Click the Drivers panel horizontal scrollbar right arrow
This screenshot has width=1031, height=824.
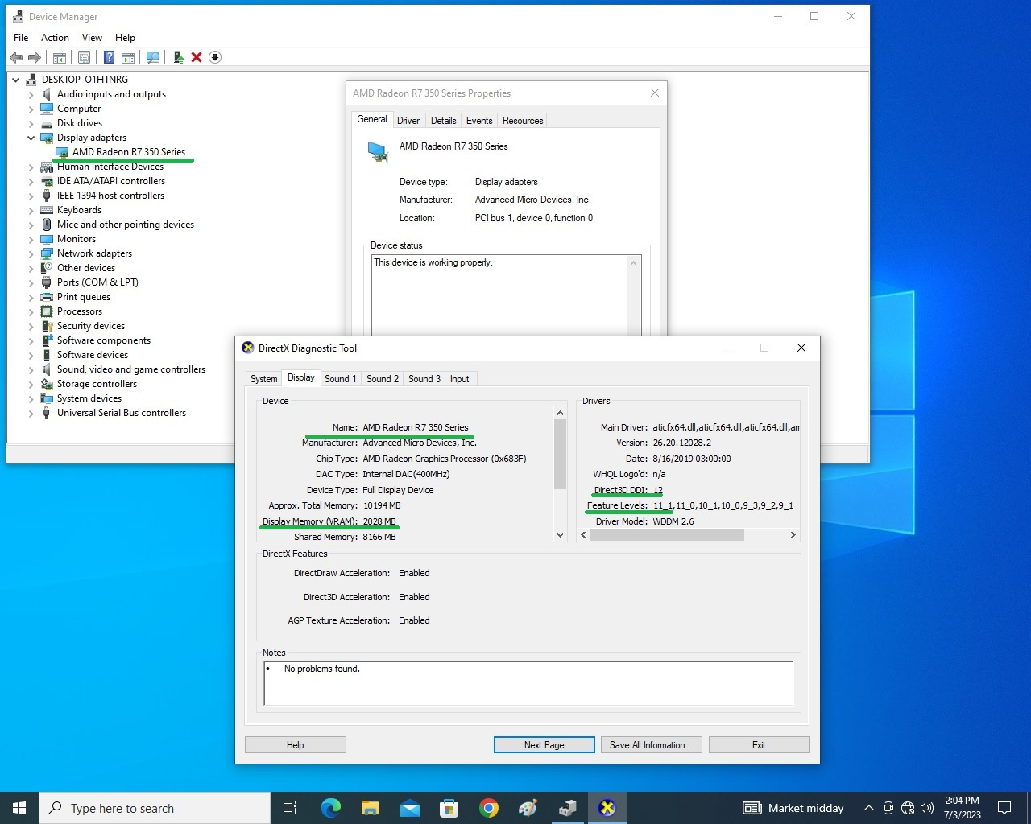coord(793,535)
